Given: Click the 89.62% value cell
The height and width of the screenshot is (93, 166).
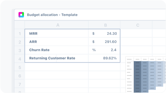Looking at the screenshot, I should coord(104,58).
